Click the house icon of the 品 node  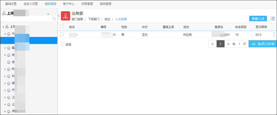9,83
